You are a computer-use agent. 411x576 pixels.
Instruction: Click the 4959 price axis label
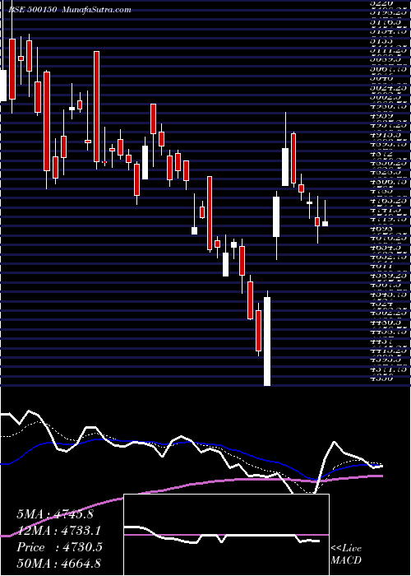[381, 116]
